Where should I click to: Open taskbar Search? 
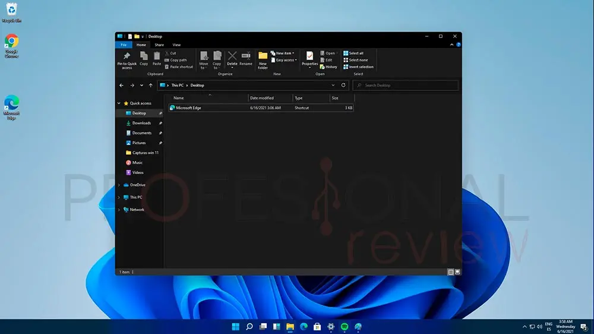coord(249,326)
